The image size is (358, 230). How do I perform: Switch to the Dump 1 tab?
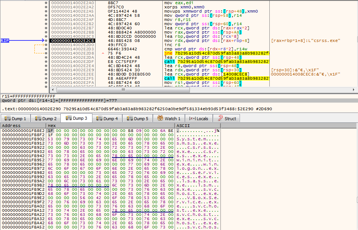15,119
